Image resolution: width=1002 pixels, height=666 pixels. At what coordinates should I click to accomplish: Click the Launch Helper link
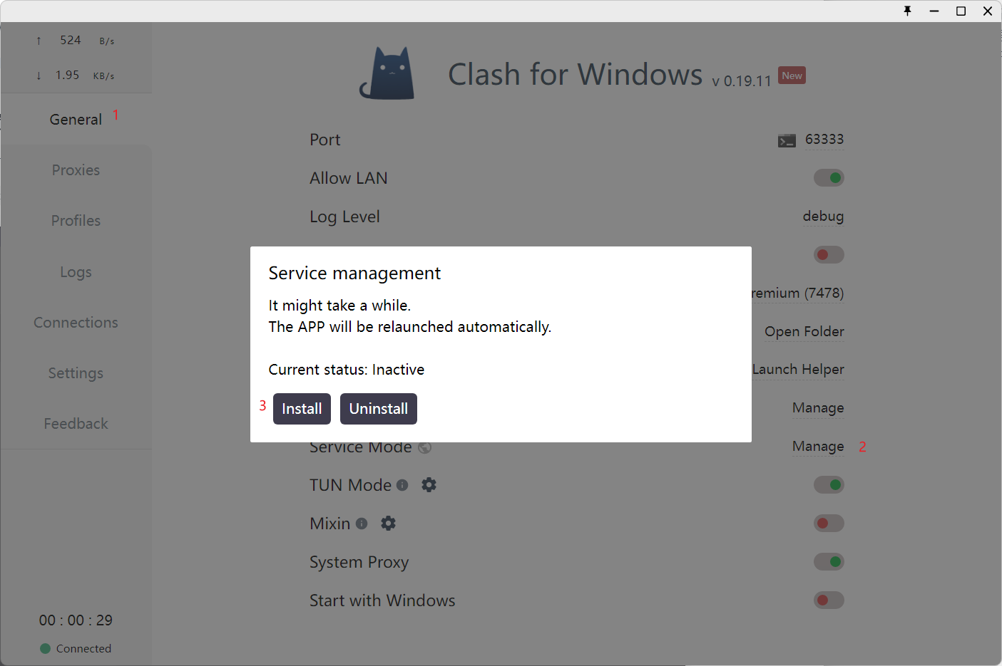pos(798,370)
